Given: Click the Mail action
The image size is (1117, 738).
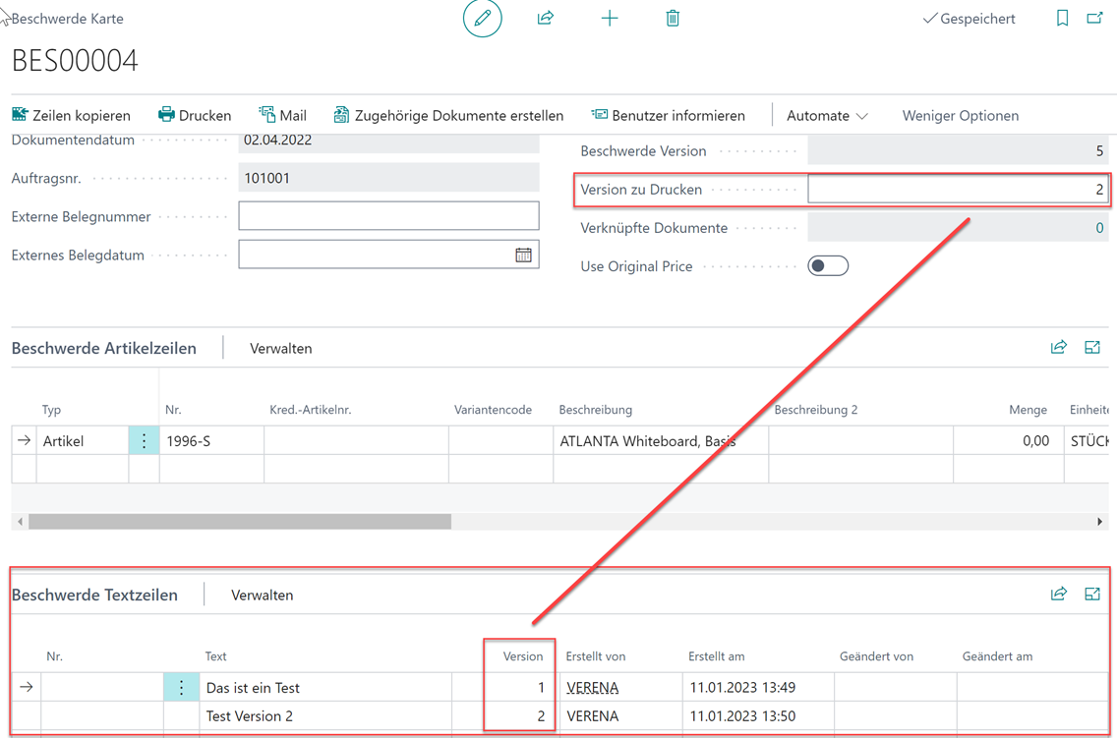Looking at the screenshot, I should coord(282,115).
